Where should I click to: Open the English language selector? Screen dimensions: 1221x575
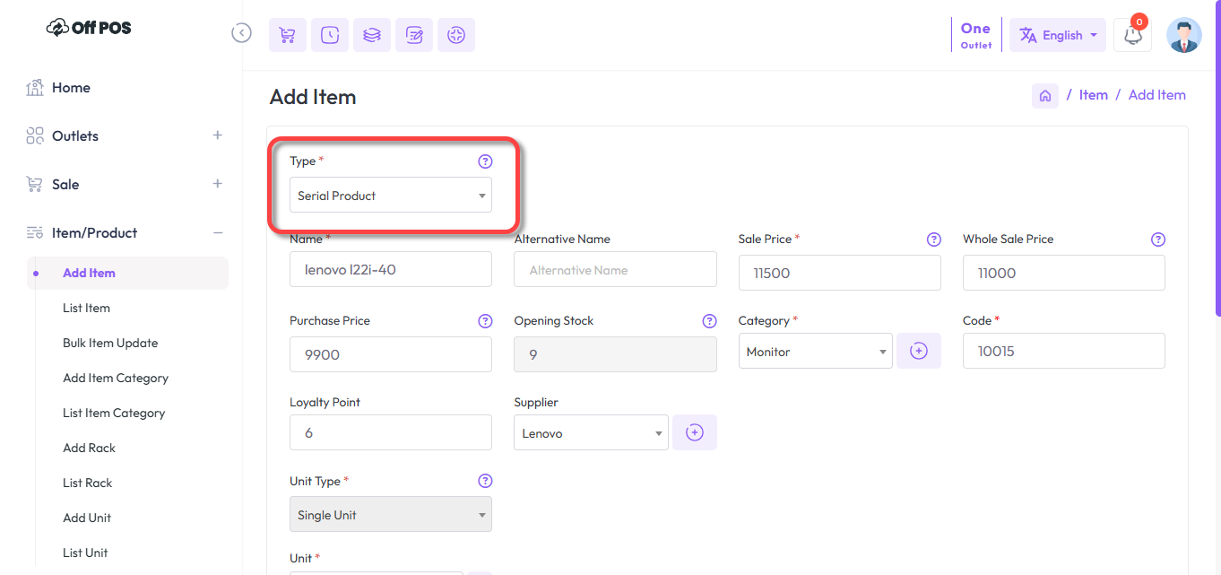[1058, 36]
